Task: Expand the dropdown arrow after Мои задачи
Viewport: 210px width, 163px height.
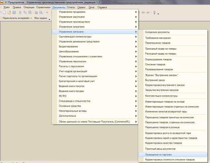Action: [49, 20]
